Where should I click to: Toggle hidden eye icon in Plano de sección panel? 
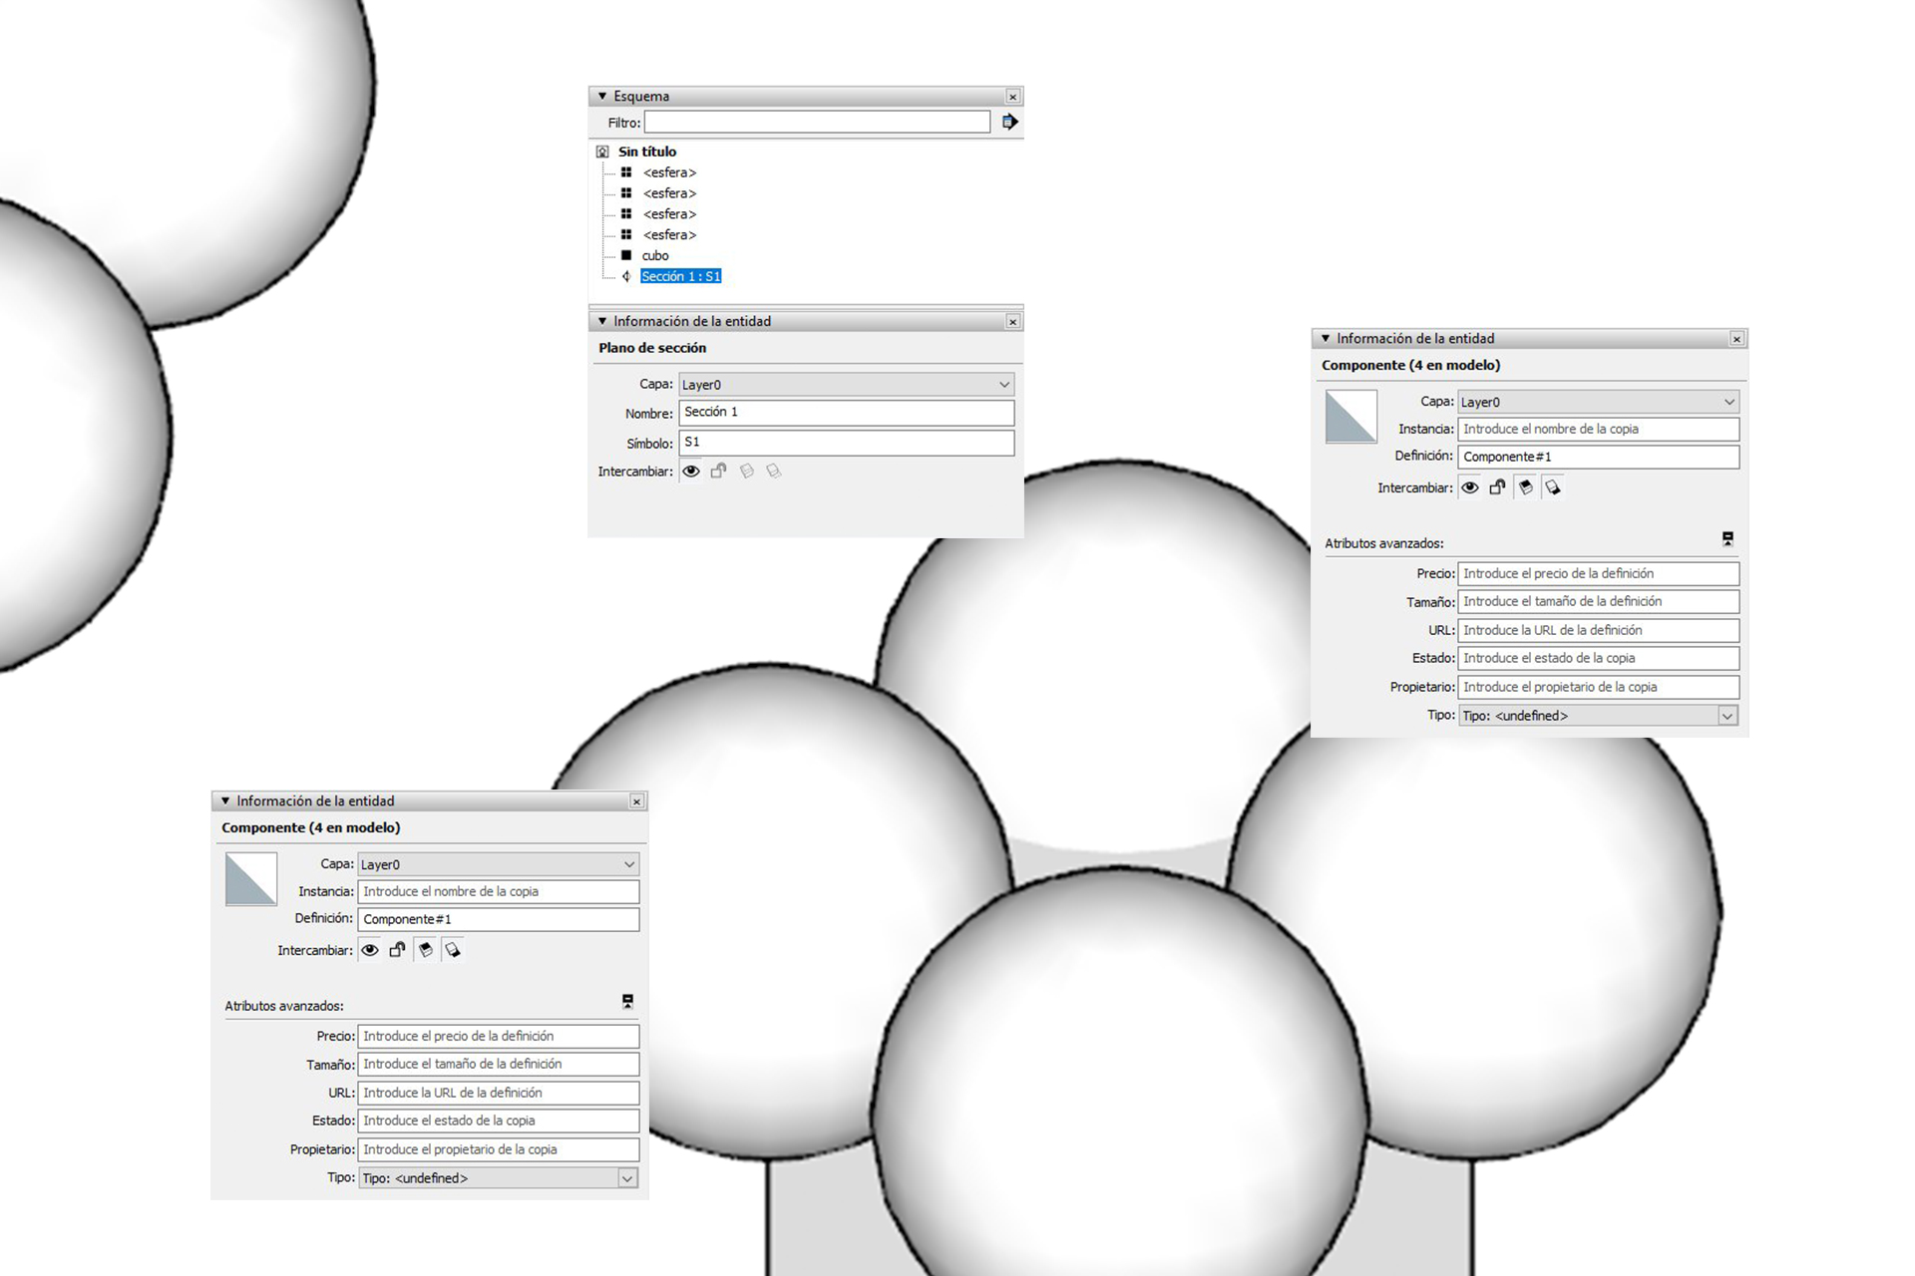(x=691, y=471)
